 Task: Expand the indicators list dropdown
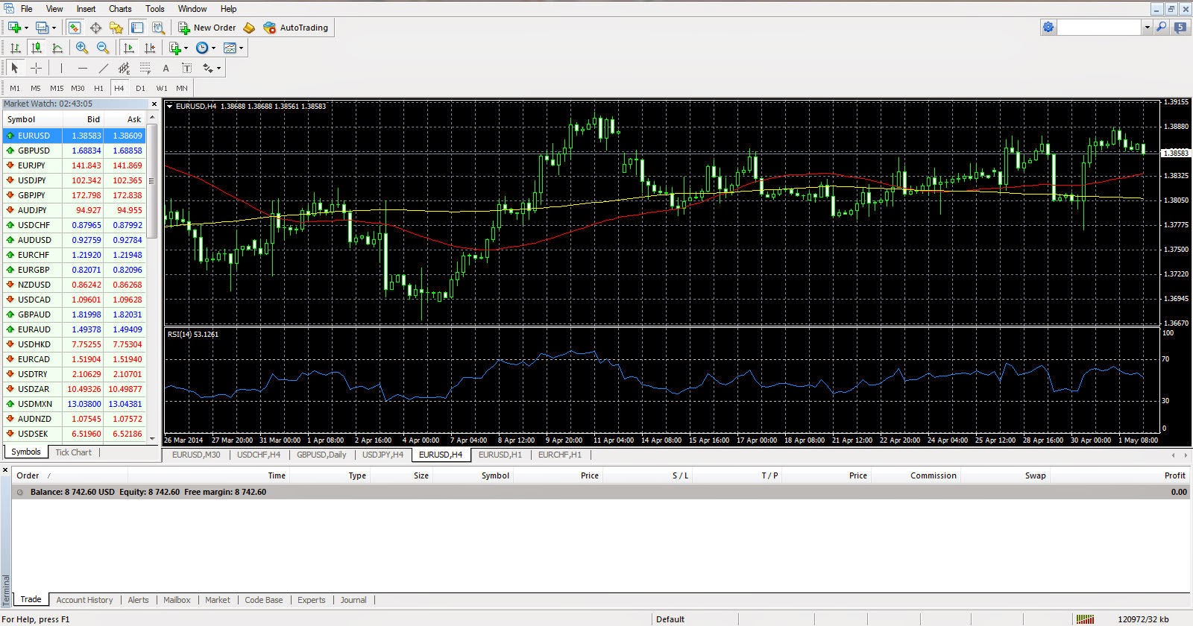(178, 48)
